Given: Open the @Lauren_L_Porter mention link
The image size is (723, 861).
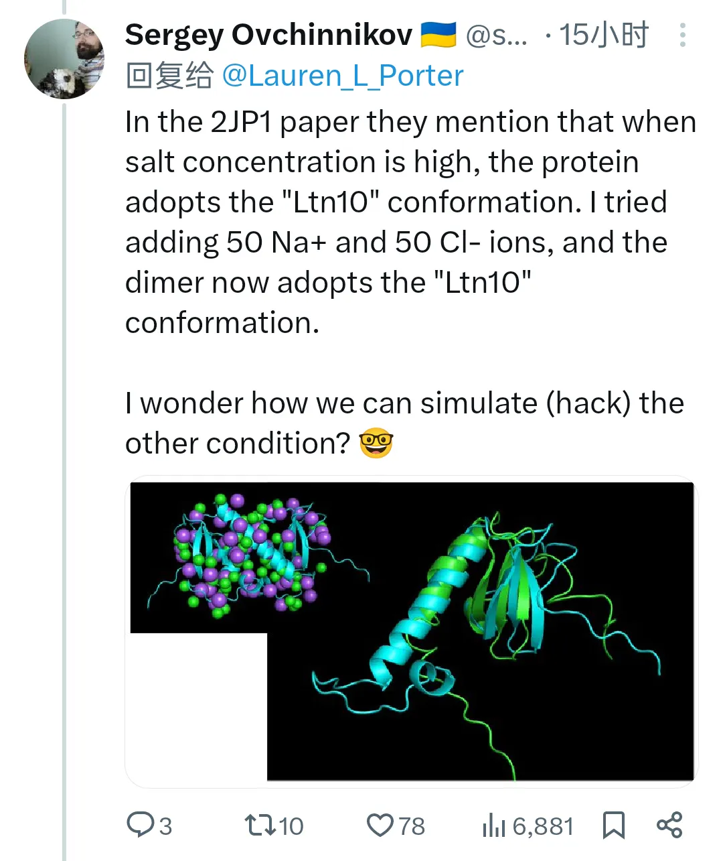Looking at the screenshot, I should pos(342,76).
